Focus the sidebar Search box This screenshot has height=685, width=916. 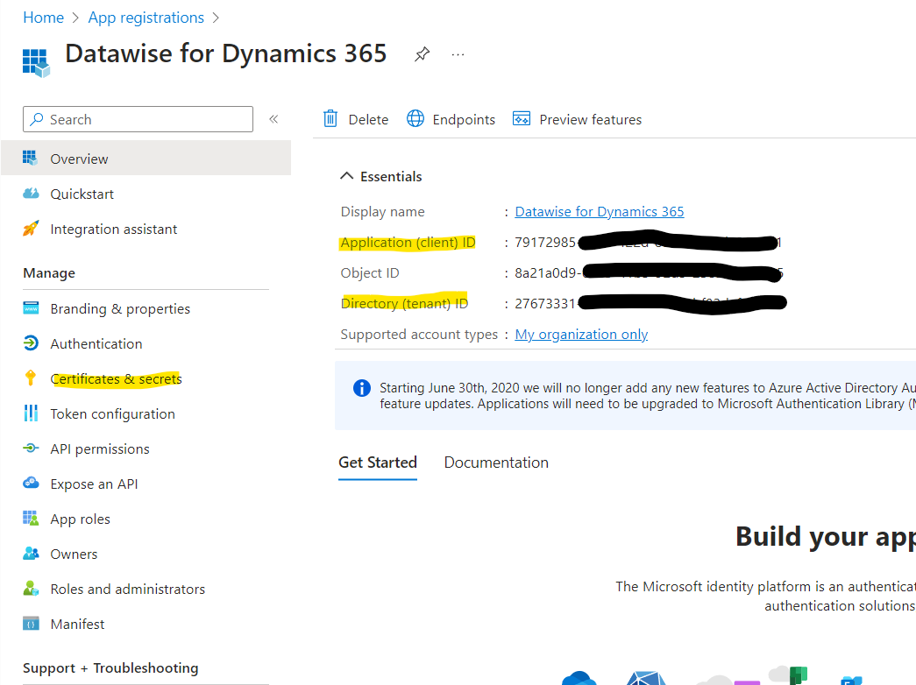click(138, 119)
